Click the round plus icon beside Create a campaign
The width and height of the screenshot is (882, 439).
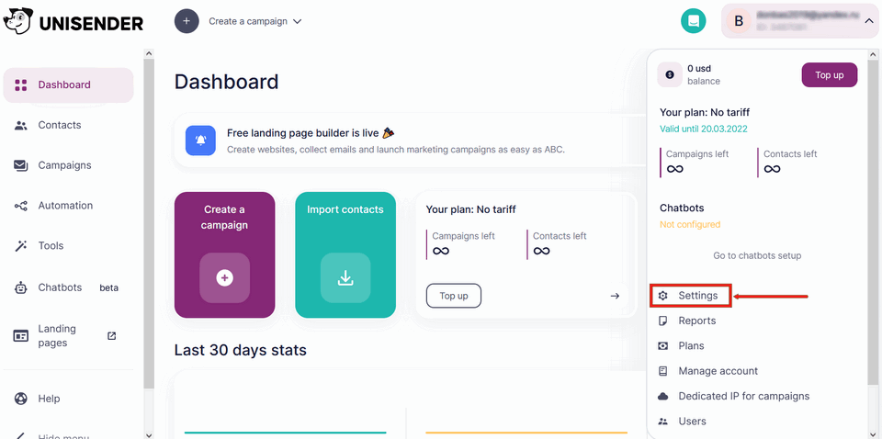click(x=187, y=21)
